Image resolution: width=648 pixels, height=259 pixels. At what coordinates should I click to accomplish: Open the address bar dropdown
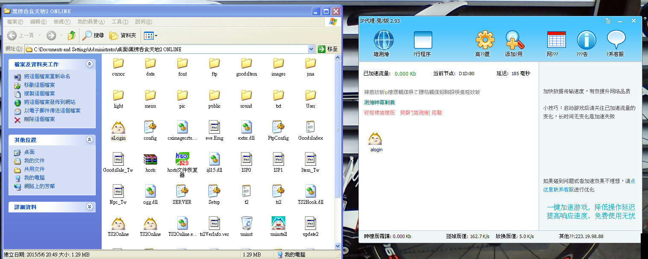(x=311, y=49)
